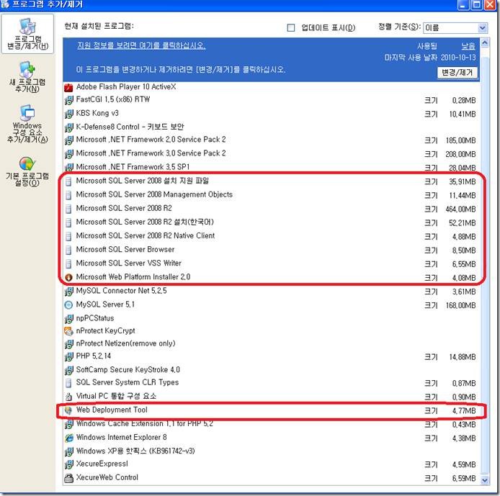
Task: Click .NET Framework 2.0 Service Pack 2 icon
Action: pyautogui.click(x=68, y=140)
